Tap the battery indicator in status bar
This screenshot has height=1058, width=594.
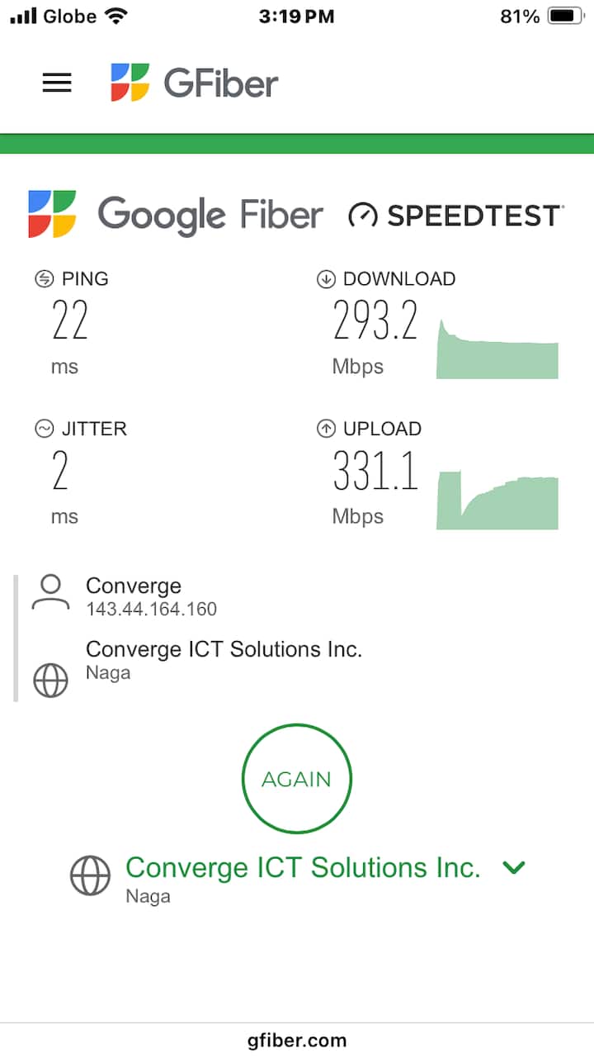[566, 16]
